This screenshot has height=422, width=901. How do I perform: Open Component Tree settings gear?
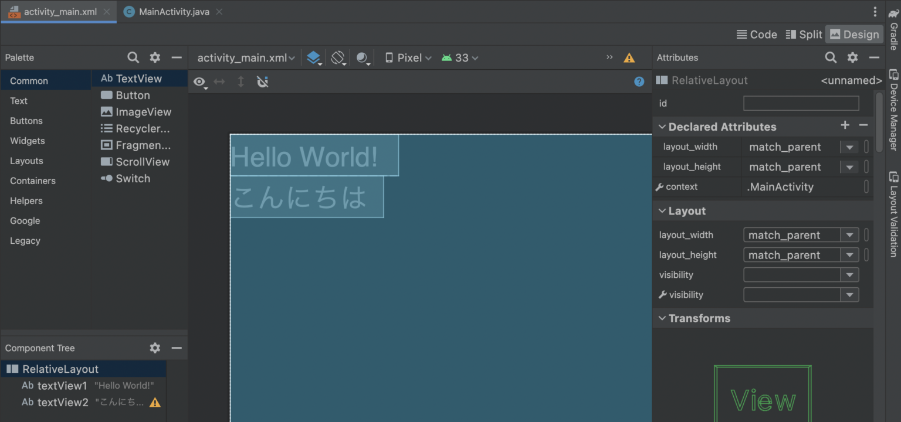155,348
